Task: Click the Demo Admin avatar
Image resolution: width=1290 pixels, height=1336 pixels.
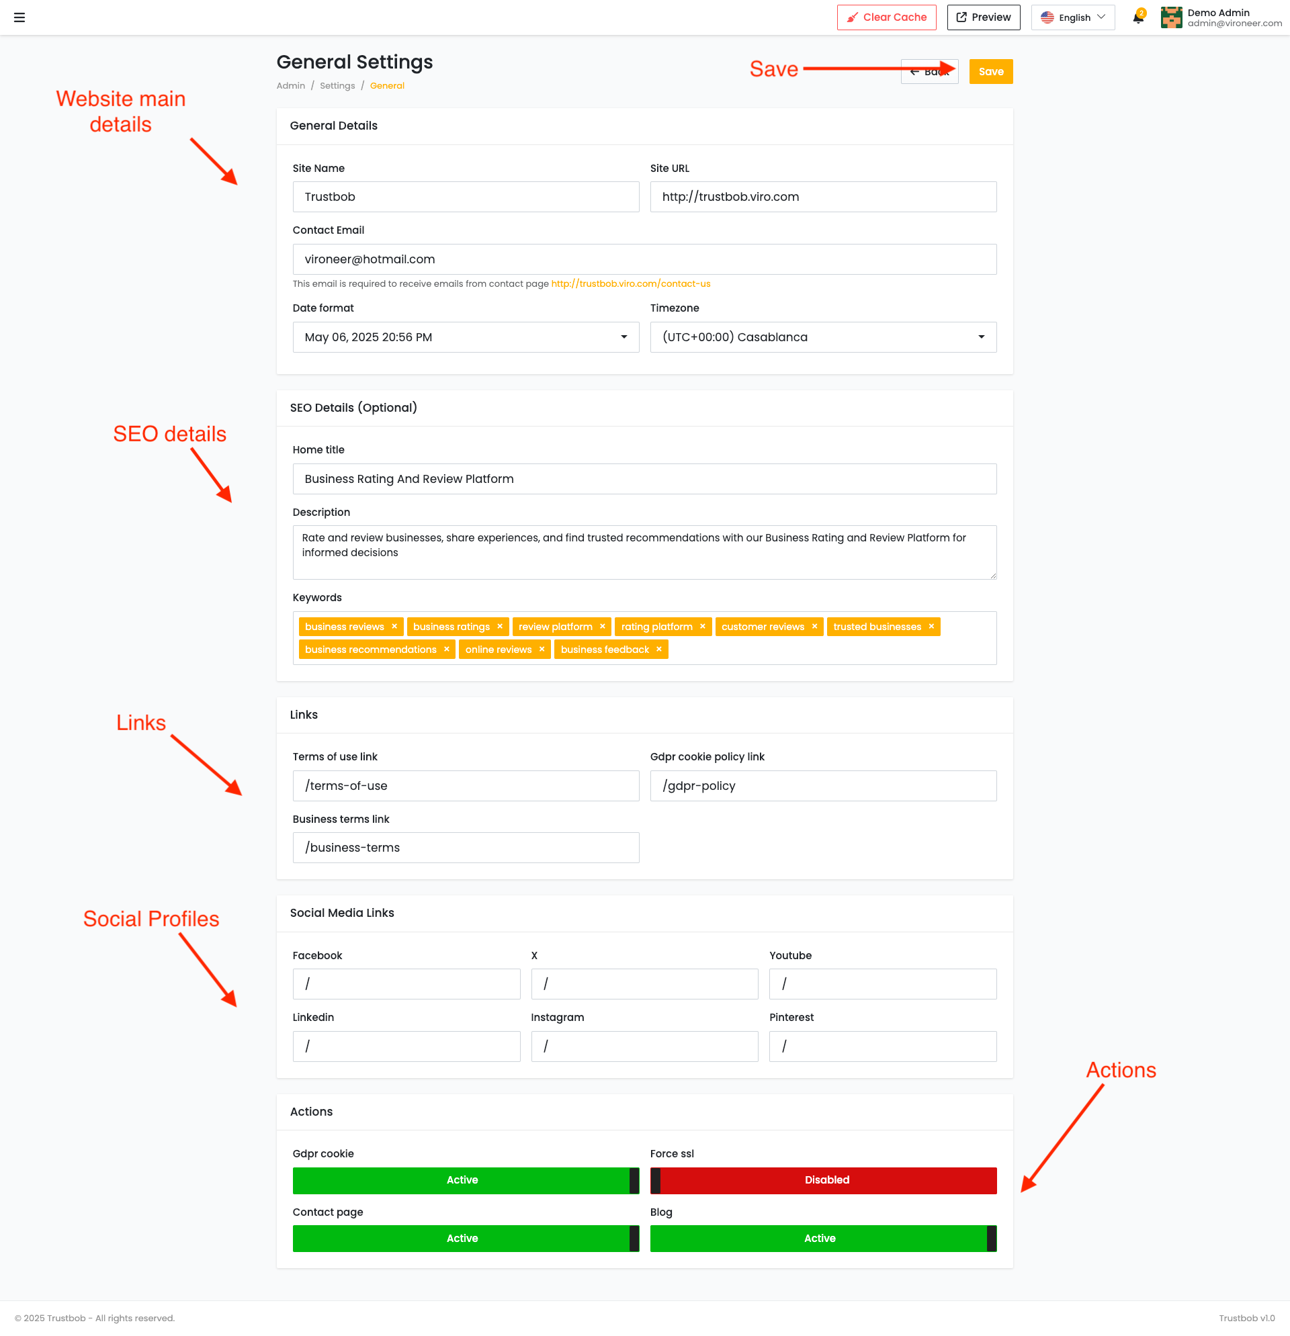Action: pyautogui.click(x=1170, y=17)
